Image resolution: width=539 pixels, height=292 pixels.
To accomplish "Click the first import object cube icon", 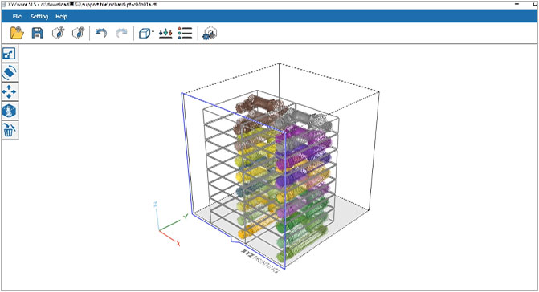I will point(59,33).
